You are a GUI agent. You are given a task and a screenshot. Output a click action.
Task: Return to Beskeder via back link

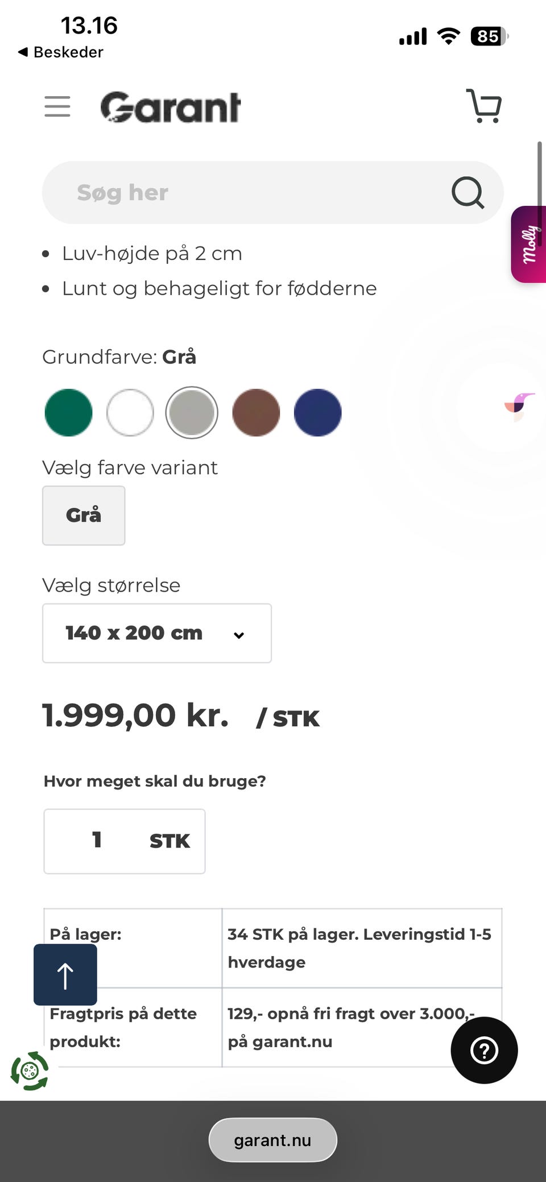coord(60,52)
